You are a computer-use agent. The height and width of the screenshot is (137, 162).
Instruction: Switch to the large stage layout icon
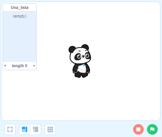pyautogui.click(x=36, y=129)
